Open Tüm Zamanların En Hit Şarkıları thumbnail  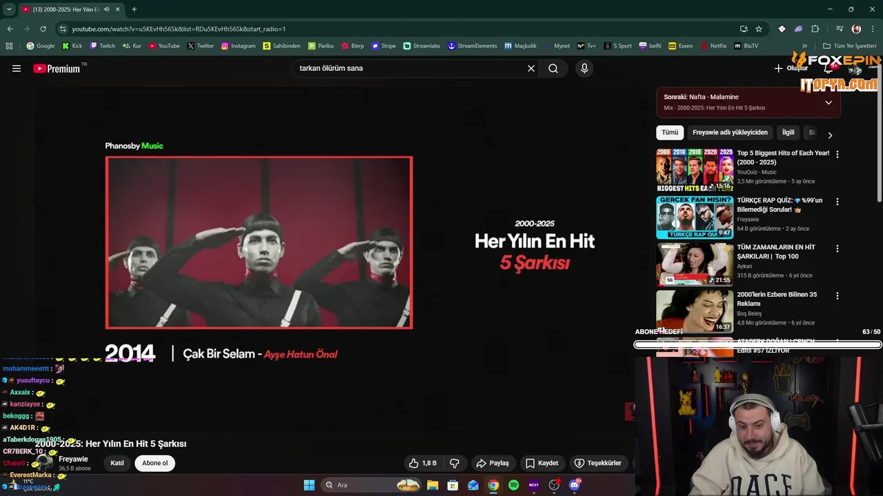pyautogui.click(x=695, y=265)
